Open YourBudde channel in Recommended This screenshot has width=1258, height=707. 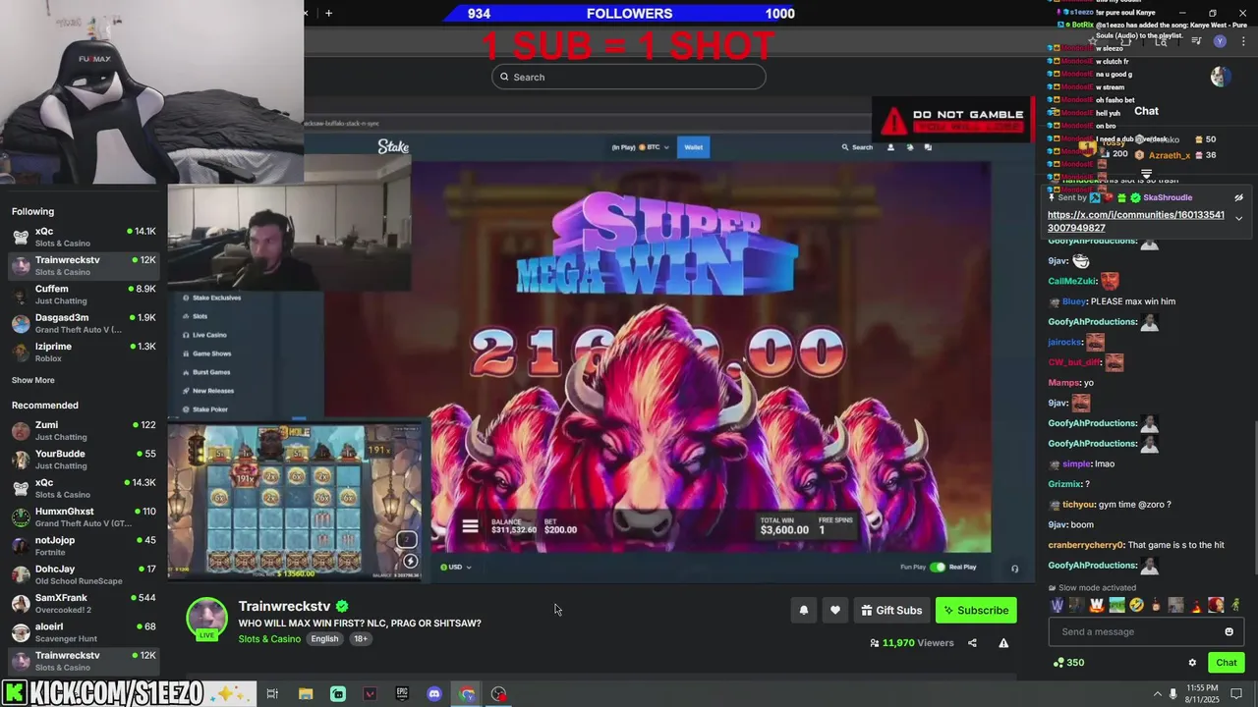pos(83,460)
